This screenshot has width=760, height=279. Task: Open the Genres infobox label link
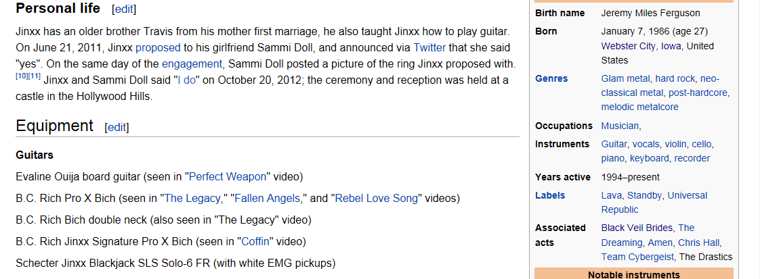[551, 78]
